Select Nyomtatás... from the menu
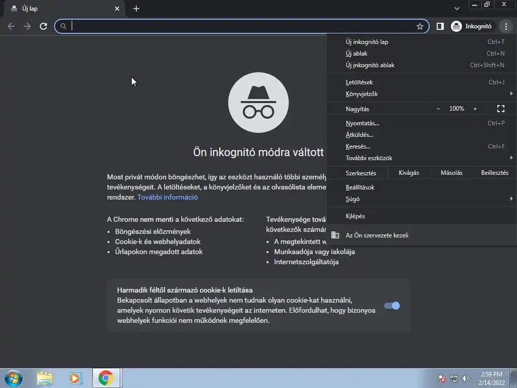The width and height of the screenshot is (517, 388). click(422, 123)
